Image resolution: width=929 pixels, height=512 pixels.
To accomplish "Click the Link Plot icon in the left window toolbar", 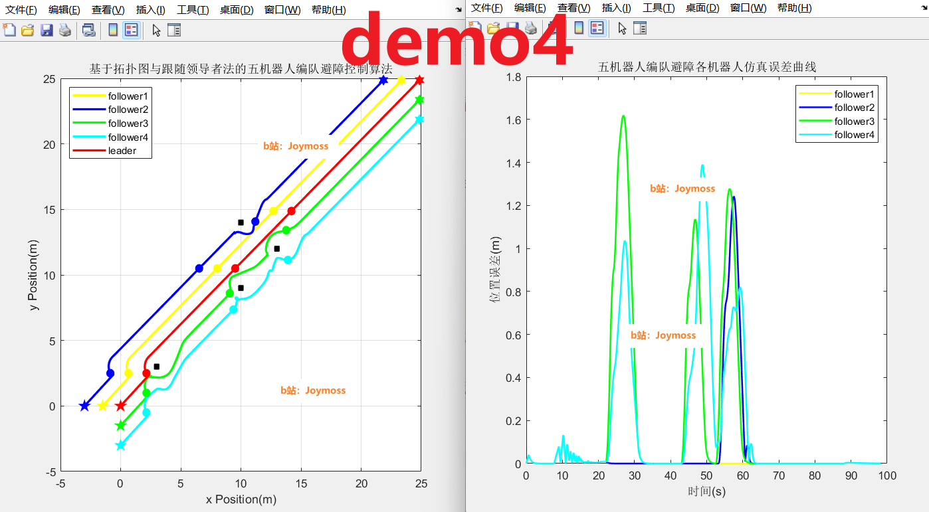I will (88, 30).
